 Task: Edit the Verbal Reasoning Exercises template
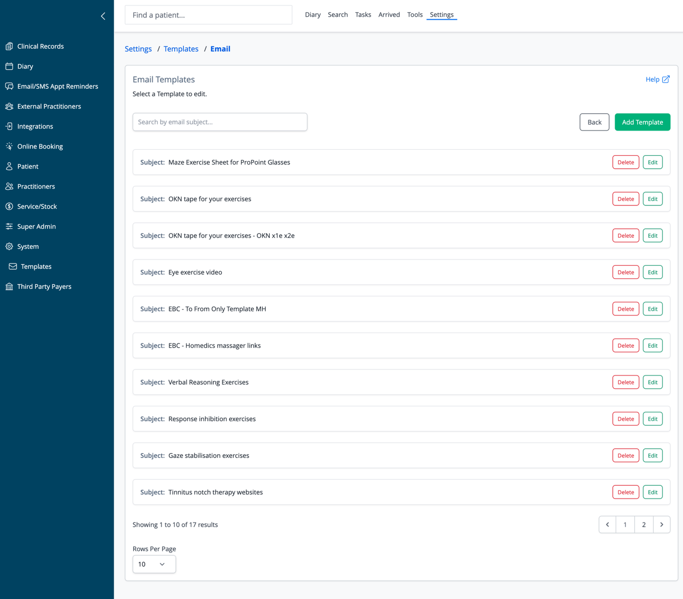[653, 382]
